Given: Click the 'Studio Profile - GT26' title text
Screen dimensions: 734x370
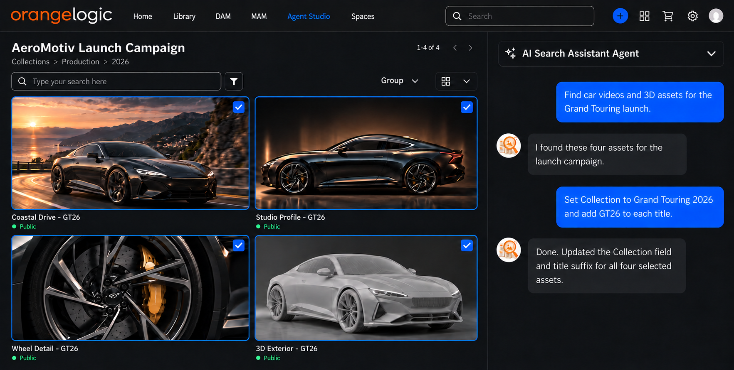Looking at the screenshot, I should pos(290,217).
